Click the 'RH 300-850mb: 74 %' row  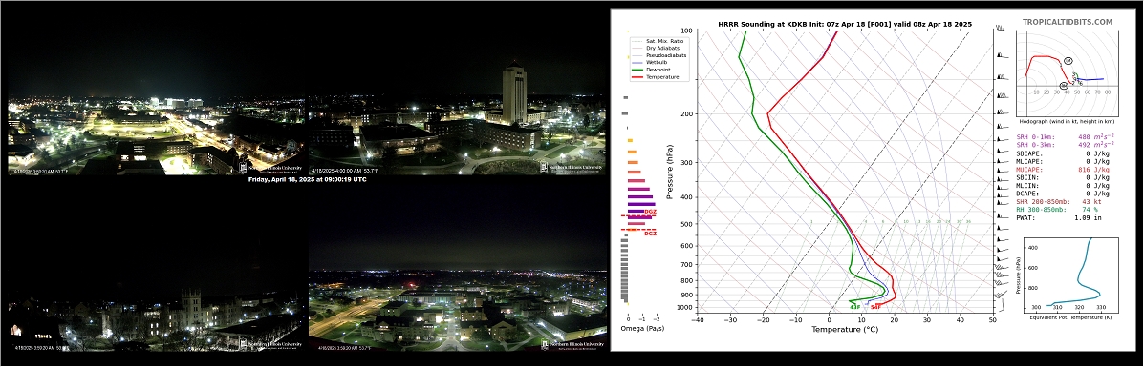(1057, 209)
